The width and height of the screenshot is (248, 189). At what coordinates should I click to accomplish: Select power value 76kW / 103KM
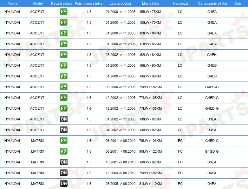coord(150,141)
